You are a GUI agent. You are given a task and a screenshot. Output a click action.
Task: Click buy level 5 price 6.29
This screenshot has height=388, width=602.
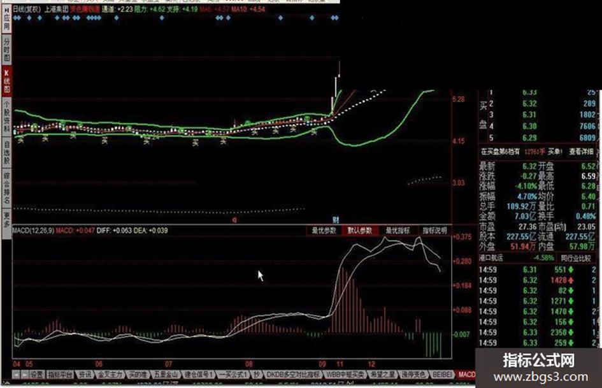tap(529, 138)
